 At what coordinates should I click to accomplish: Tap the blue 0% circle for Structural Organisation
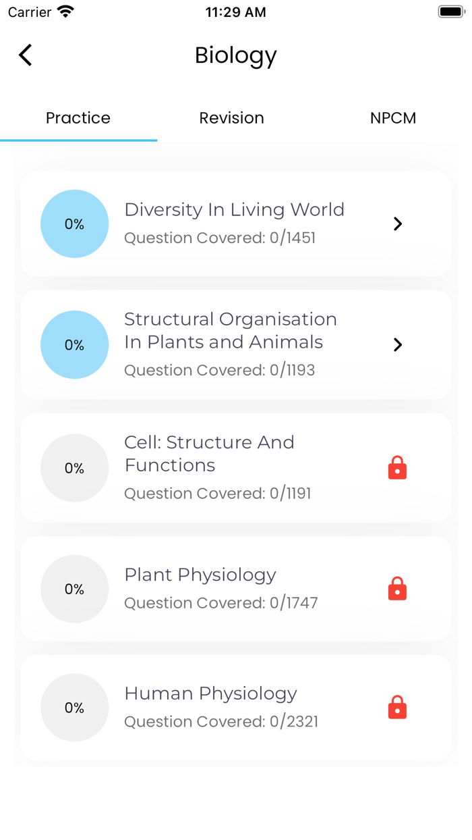[x=74, y=344]
